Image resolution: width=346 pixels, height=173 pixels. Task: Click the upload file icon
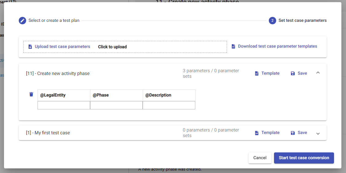coord(30,47)
